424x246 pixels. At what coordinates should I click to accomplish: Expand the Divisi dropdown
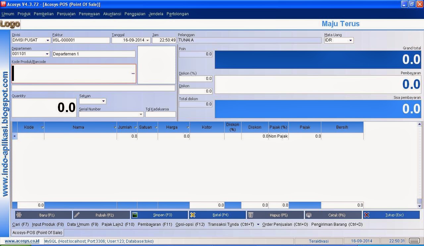tap(48, 40)
